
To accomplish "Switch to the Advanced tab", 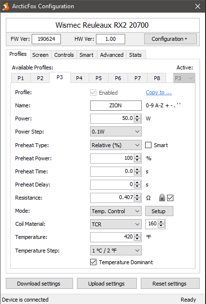I will click(112, 55).
